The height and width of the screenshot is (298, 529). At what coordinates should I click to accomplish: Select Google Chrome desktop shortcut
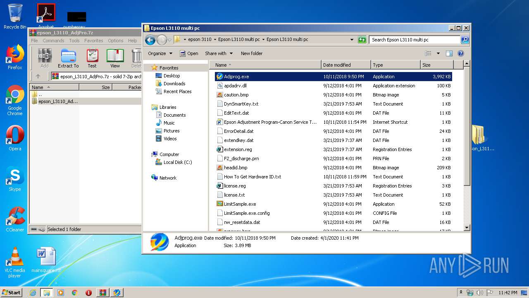click(15, 101)
